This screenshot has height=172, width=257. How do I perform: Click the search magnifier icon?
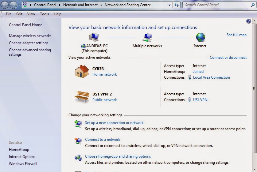click(253, 5)
